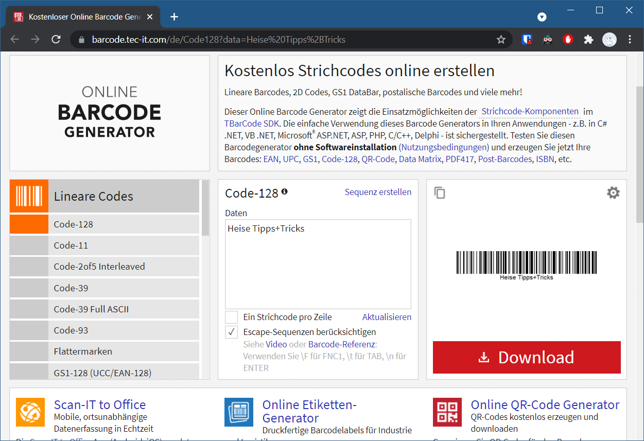Image resolution: width=644 pixels, height=441 pixels.
Task: Click into the Daten text area
Action: (318, 264)
